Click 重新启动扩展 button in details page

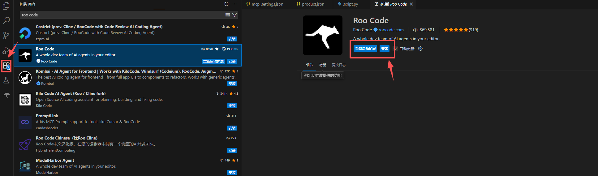(x=365, y=49)
